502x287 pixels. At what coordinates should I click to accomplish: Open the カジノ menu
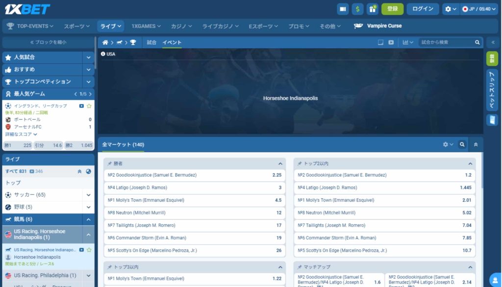(181, 26)
